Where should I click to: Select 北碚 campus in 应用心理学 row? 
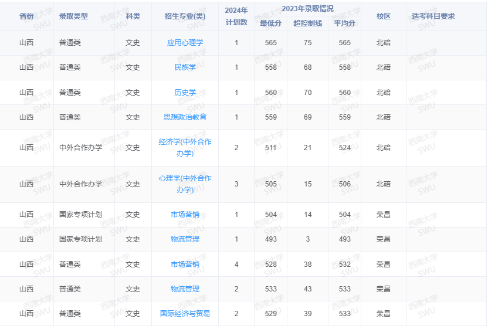(384, 43)
